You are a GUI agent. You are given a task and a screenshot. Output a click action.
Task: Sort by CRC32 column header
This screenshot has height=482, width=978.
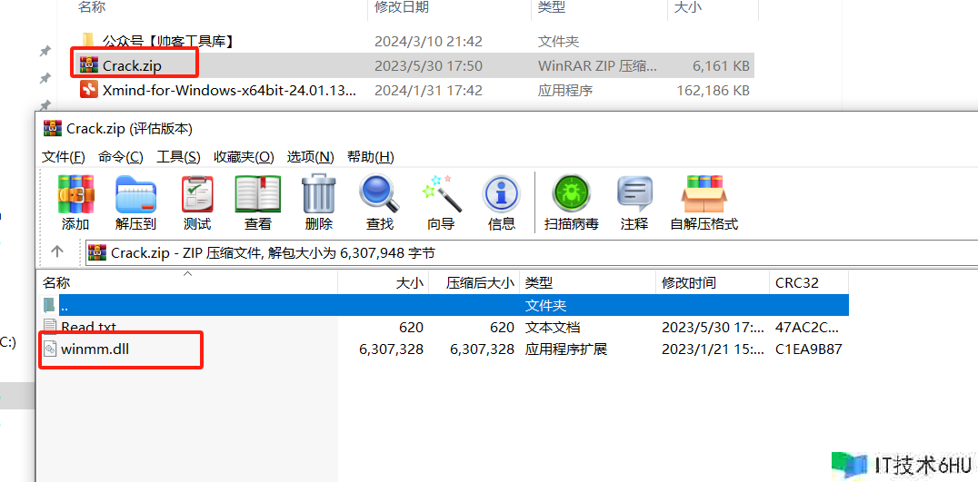coord(797,283)
